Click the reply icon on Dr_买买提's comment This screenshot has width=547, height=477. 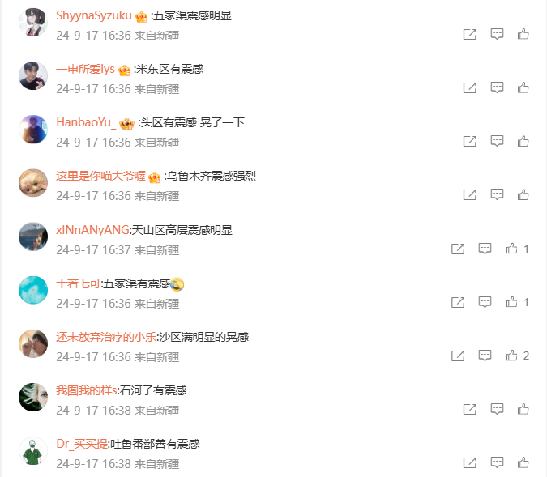tap(497, 462)
